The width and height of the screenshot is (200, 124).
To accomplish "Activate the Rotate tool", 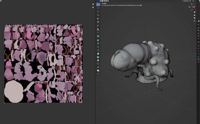I will pos(98,15).
